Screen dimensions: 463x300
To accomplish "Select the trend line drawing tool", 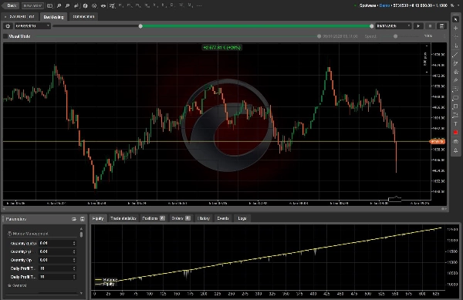I will (x=455, y=55).
